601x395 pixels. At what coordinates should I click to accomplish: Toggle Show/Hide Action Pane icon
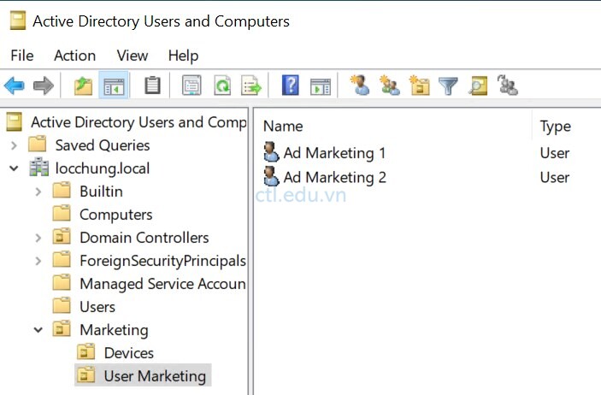coord(321,86)
